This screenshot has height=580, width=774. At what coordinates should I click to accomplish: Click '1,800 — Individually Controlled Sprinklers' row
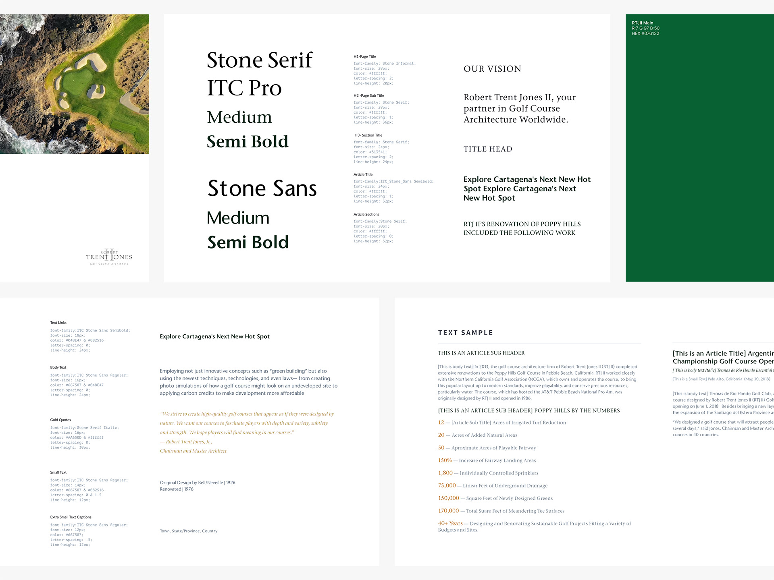point(488,473)
